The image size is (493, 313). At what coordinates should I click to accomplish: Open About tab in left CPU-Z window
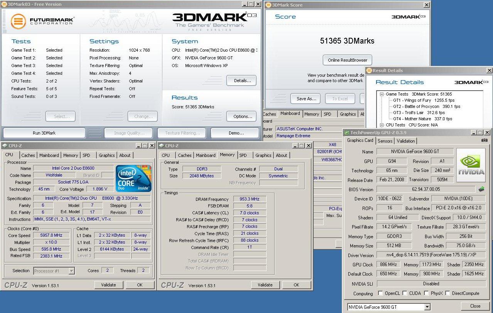pos(125,155)
